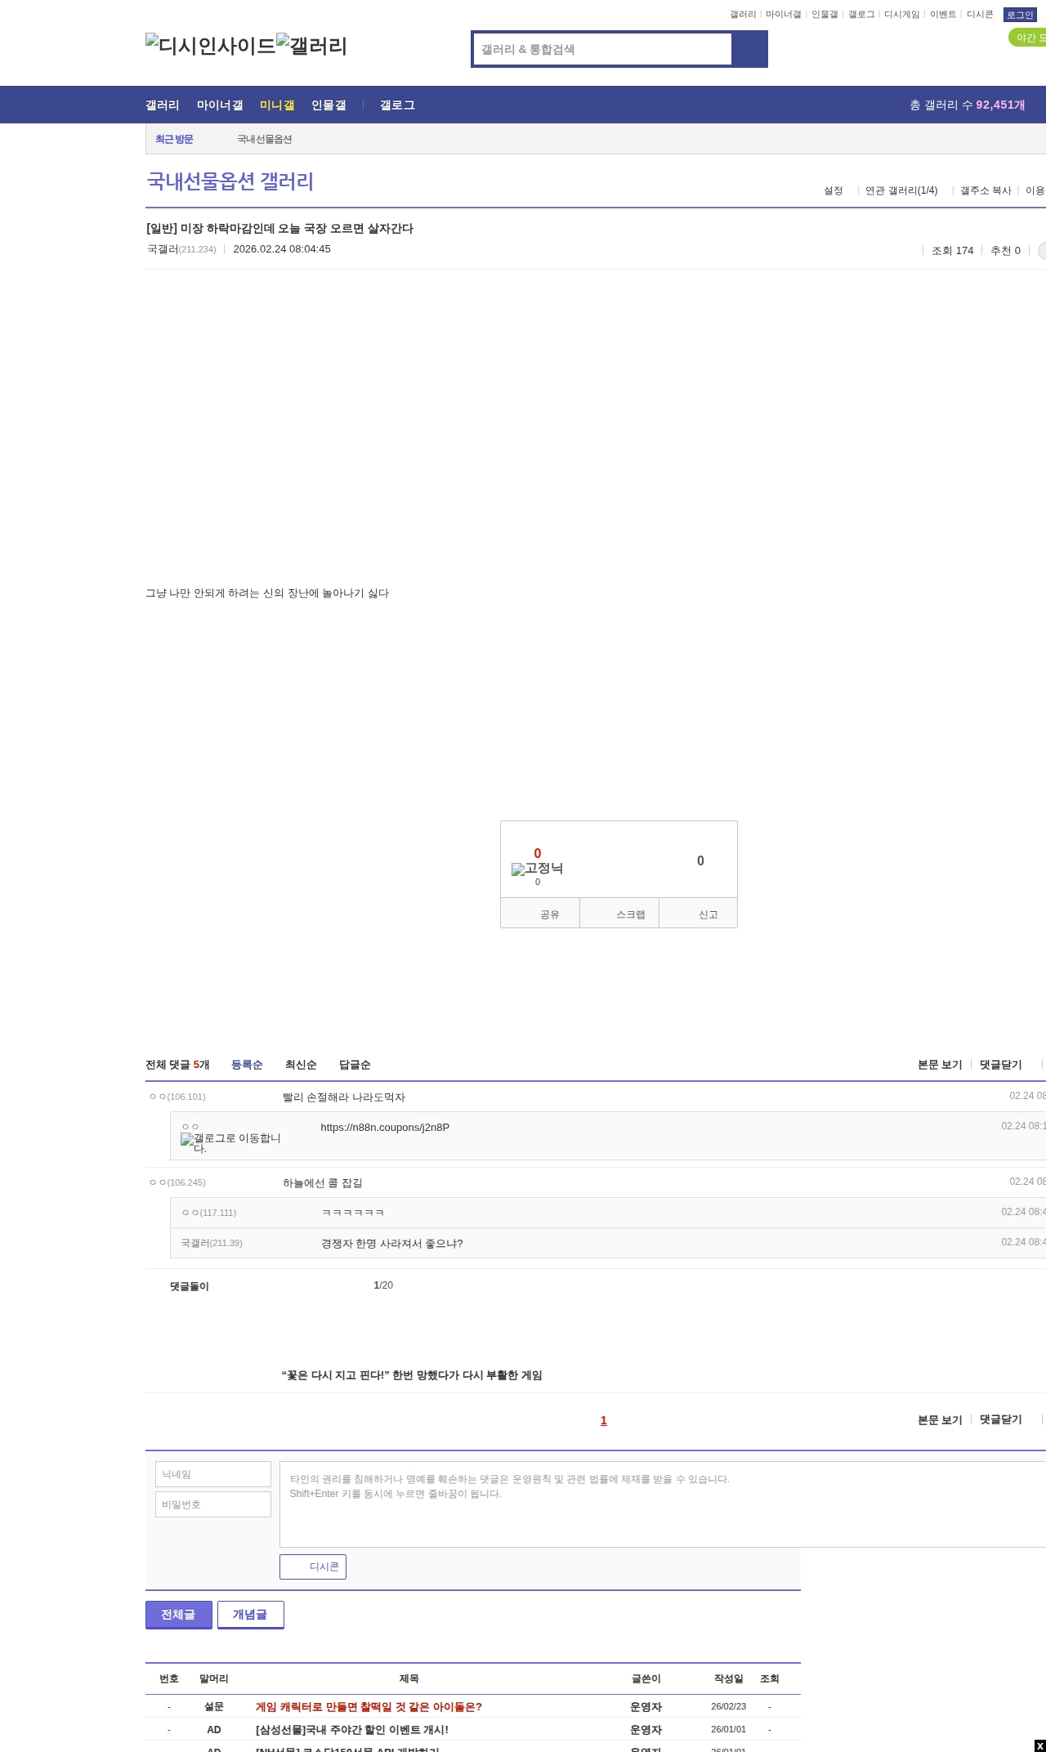Open the n88n.coupons link in the comment
This screenshot has width=1046, height=1752.
tap(385, 1128)
